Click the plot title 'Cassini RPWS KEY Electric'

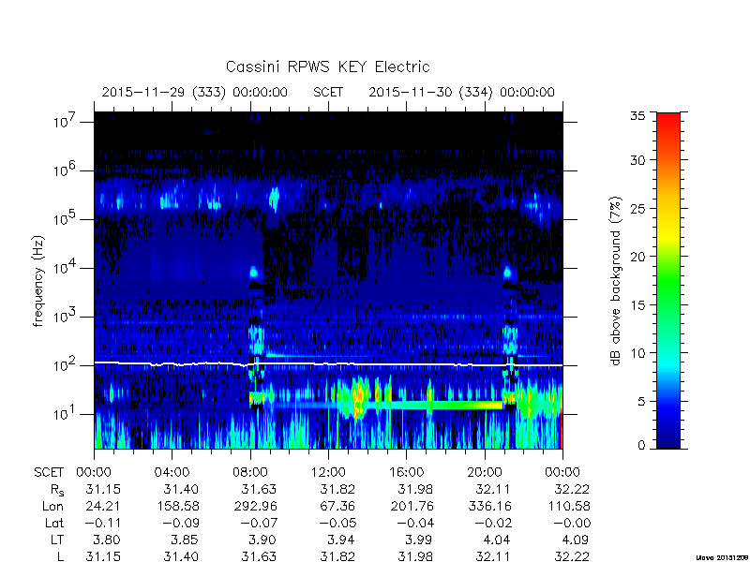327,67
